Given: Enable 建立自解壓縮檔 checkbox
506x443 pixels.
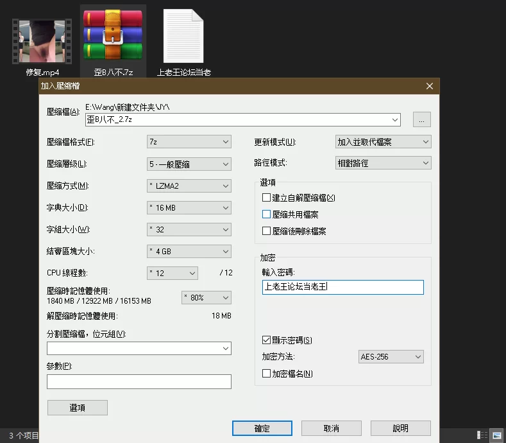Looking at the screenshot, I should pos(267,198).
